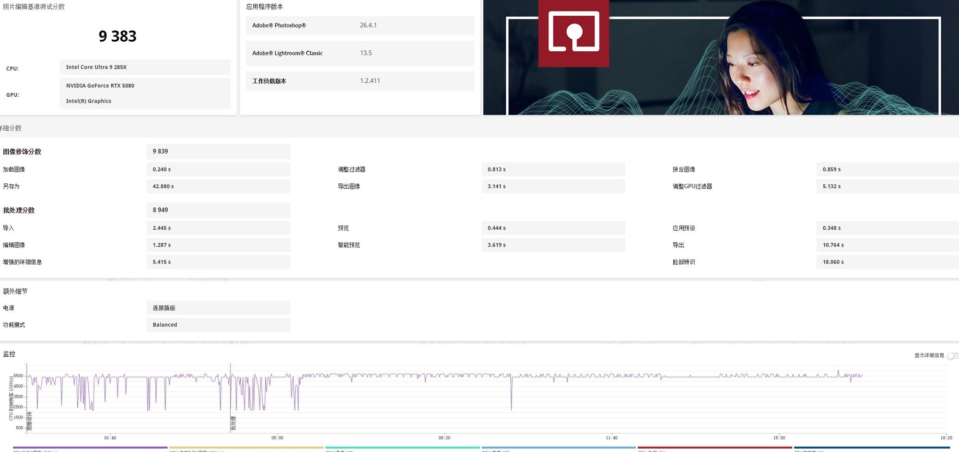
Task: Click the 图像修饰 marker at chart start
Action: (x=29, y=420)
